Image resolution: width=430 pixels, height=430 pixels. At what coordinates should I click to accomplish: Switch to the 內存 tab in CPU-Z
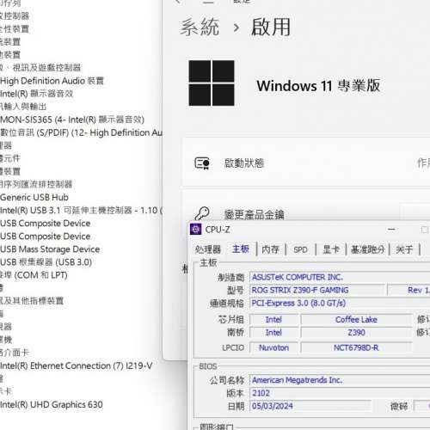pos(270,249)
